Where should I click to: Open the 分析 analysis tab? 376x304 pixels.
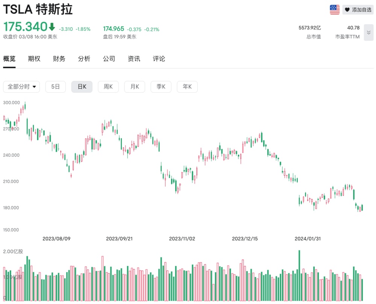[84, 59]
